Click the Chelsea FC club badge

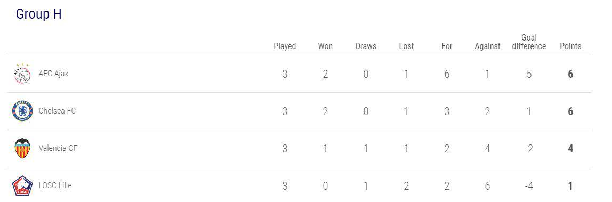22,111
